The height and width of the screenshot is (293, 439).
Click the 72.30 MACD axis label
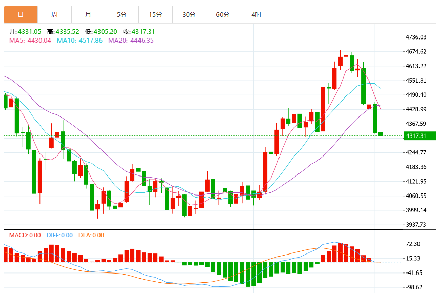tap(413, 244)
